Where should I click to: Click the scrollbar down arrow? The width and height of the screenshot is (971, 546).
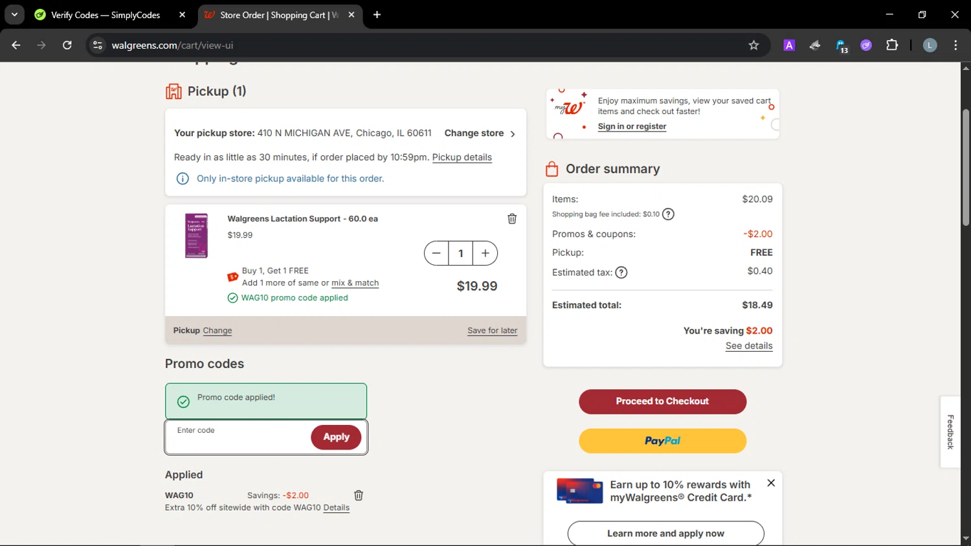tap(966, 539)
